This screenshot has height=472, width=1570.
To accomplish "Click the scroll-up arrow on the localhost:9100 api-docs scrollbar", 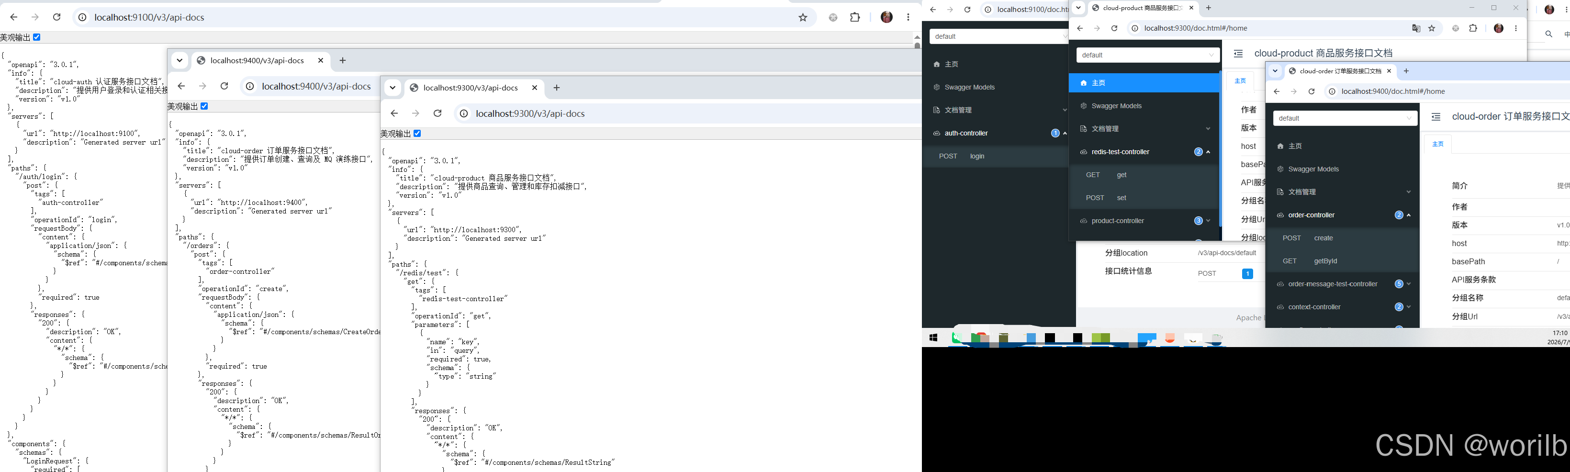I will point(917,37).
